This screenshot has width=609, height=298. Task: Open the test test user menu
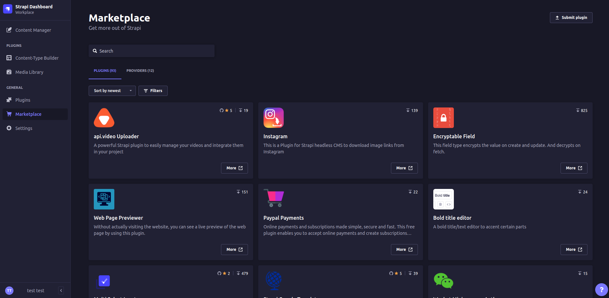(x=36, y=291)
